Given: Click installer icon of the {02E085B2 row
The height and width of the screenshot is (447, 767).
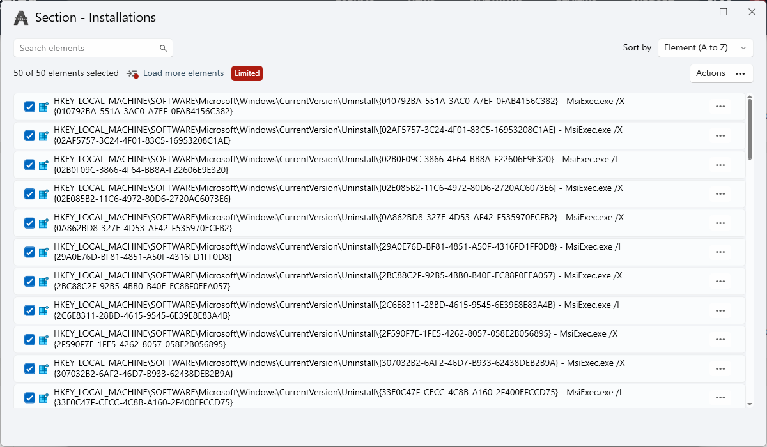Looking at the screenshot, I should coord(44,194).
